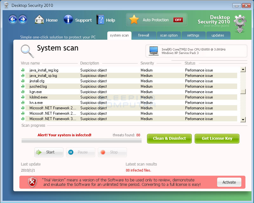This screenshot has height=203, width=254.
Task: Click the forward arrow navigation icon
Action: coord(23,20)
